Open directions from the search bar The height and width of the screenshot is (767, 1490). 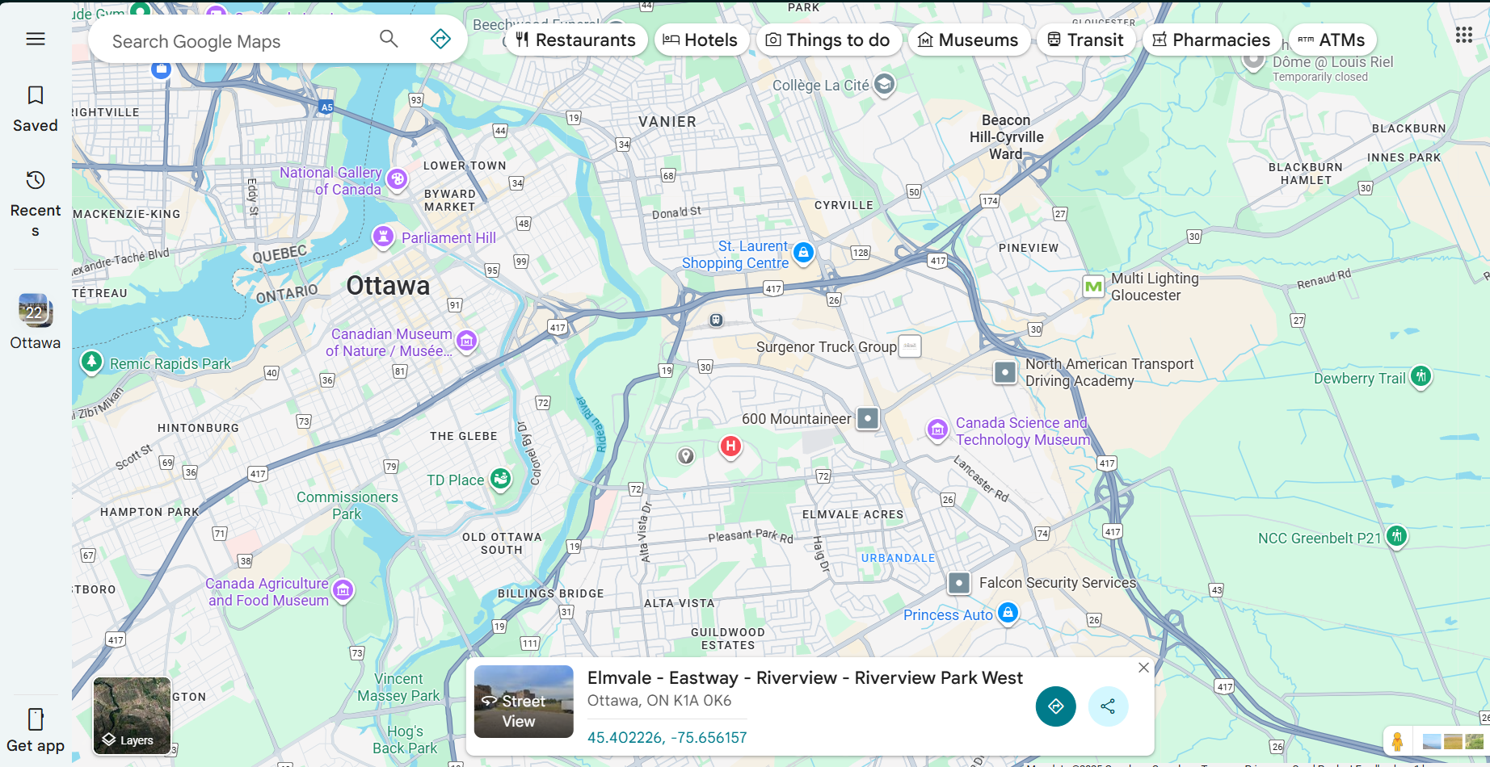coord(440,39)
